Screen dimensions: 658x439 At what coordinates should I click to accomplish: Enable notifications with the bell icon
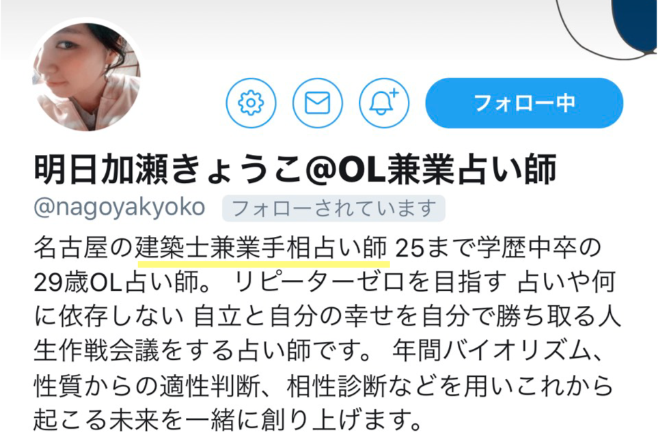(x=383, y=102)
